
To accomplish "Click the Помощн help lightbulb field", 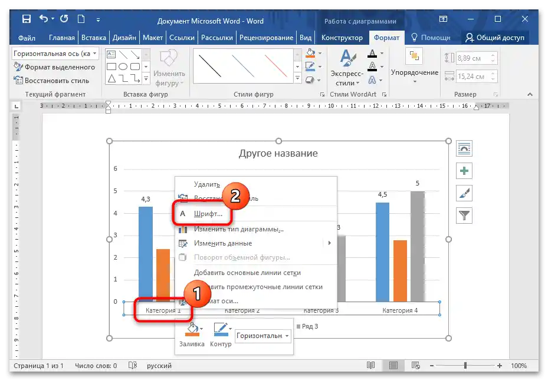I will tap(431, 37).
